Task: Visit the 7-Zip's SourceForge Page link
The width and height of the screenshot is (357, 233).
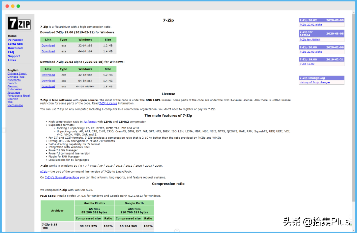Action: 62,177
